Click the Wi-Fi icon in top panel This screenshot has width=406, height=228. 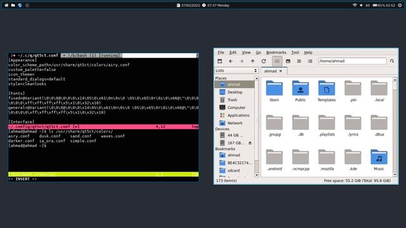tap(355, 5)
